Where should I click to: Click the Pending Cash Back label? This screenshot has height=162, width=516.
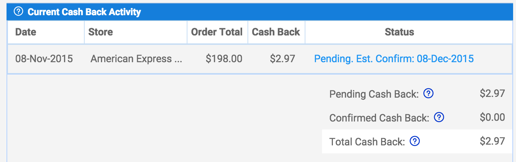pyautogui.click(x=374, y=94)
